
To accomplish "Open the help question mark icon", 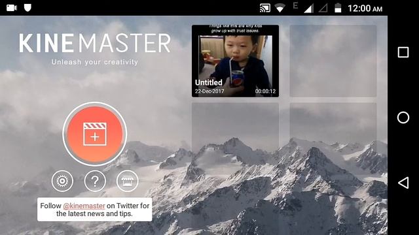I will coord(95,181).
